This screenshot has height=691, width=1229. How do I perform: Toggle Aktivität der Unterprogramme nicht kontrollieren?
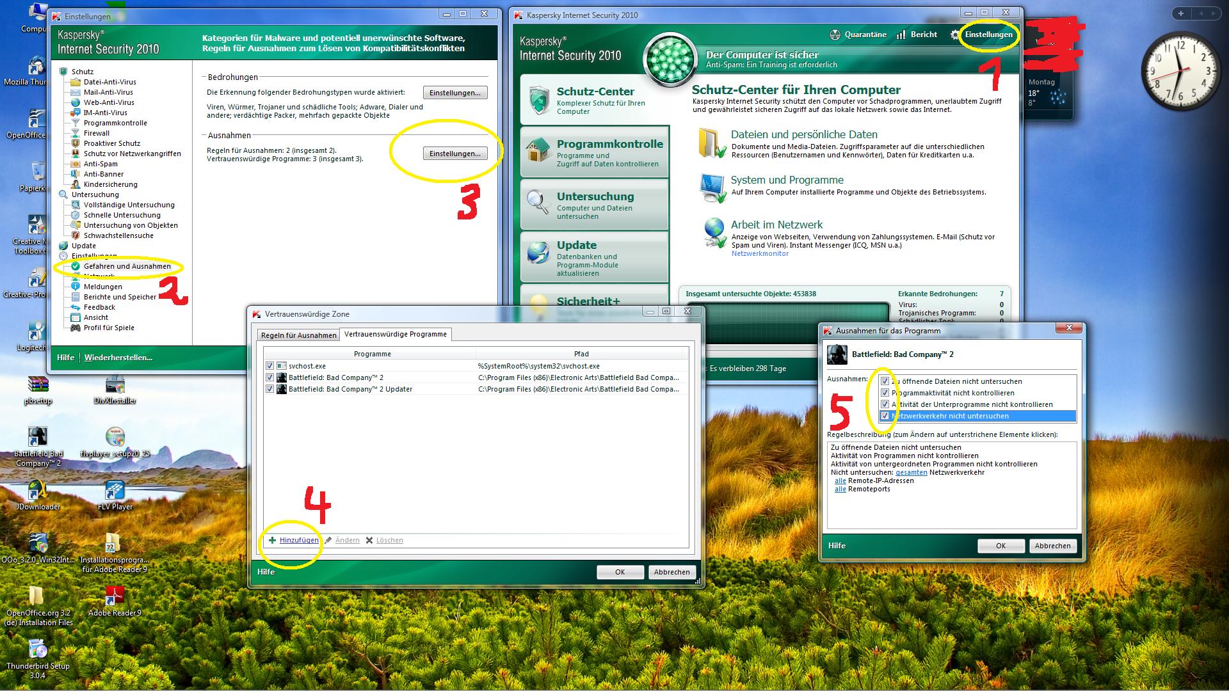tap(885, 404)
